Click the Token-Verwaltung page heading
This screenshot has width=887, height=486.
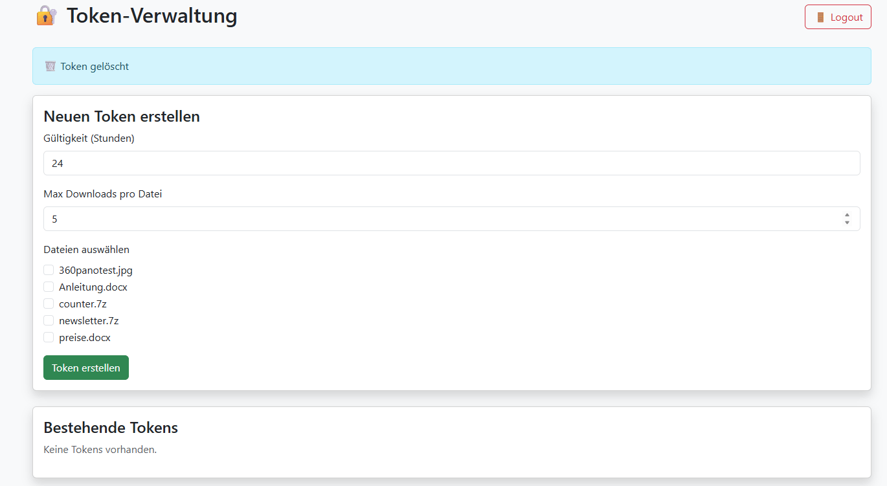[x=152, y=16]
